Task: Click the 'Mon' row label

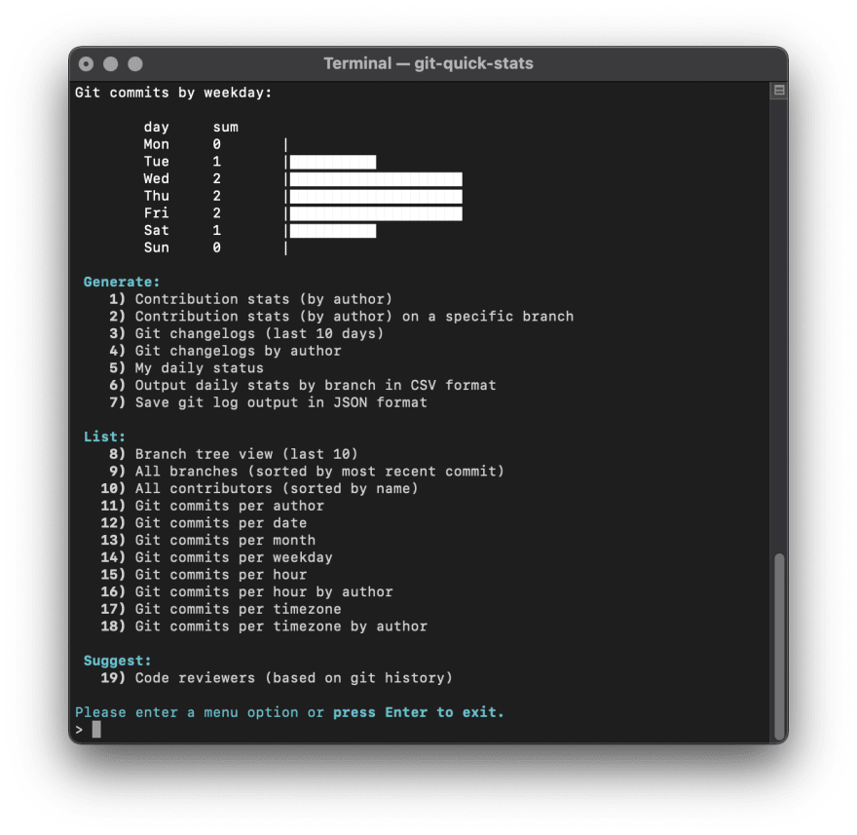Action: 157,144
